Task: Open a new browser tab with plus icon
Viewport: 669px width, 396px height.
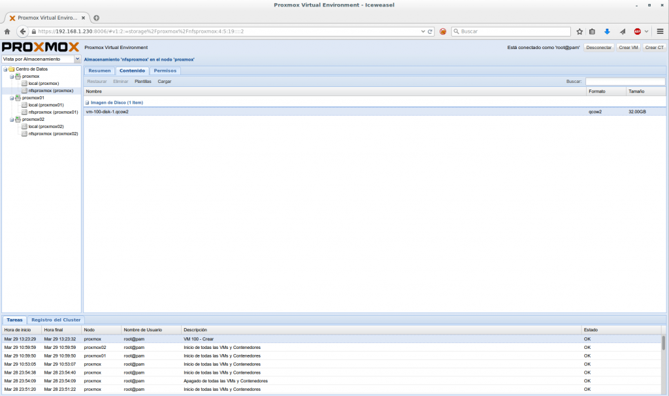Action: point(97,18)
